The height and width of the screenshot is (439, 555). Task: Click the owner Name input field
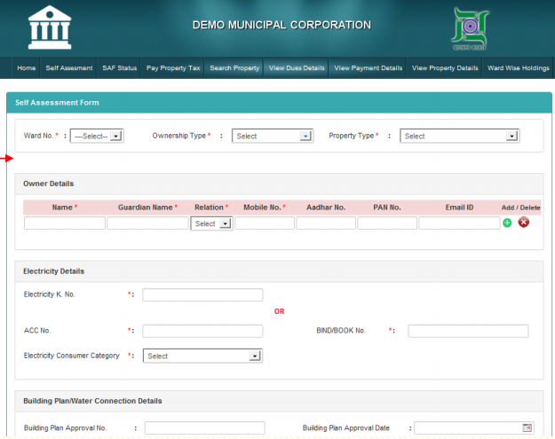tap(64, 223)
